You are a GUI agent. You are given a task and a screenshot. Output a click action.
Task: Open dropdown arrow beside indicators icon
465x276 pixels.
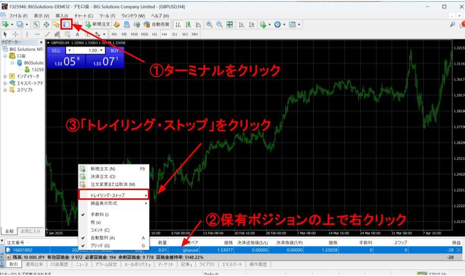click(x=269, y=25)
